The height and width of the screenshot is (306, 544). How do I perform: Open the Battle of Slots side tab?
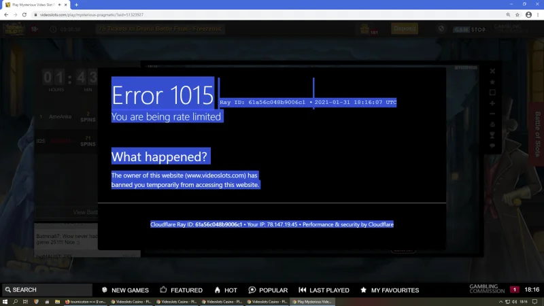click(537, 134)
